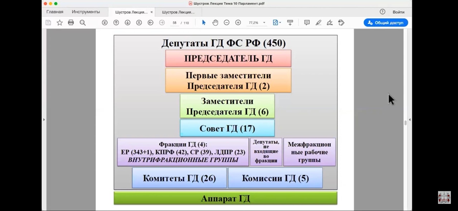Activate the hand pan tool
Image resolution: width=458 pixels, height=211 pixels.
(x=215, y=22)
